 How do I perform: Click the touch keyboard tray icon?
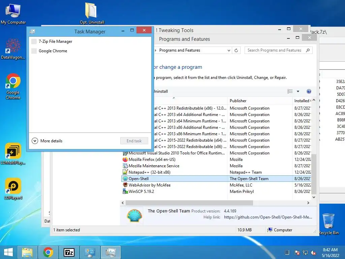287,252
